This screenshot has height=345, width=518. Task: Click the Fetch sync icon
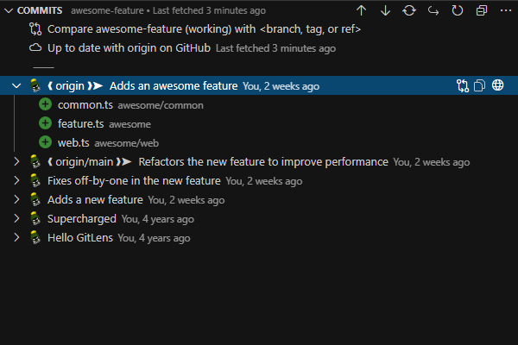(409, 10)
